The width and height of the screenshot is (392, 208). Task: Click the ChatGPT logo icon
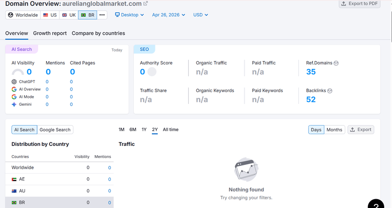pos(14,82)
